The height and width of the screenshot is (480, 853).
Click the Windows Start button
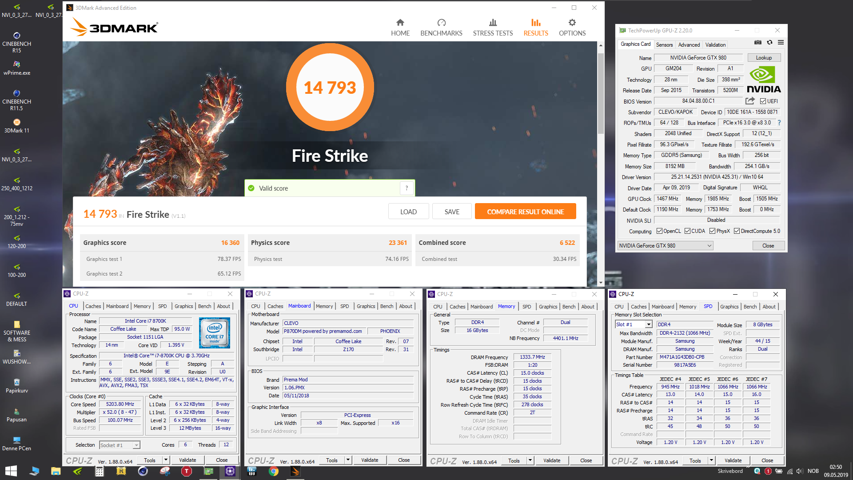coord(11,471)
